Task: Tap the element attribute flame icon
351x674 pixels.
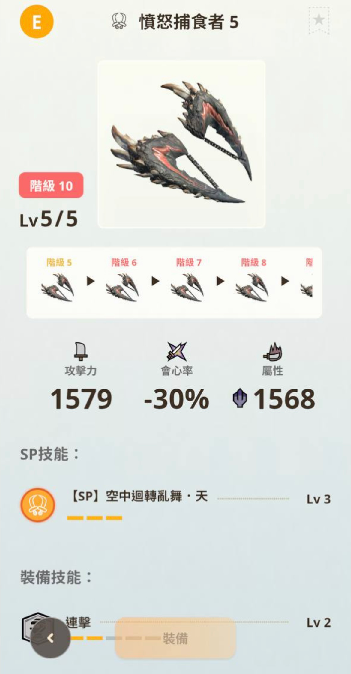Action: point(272,352)
